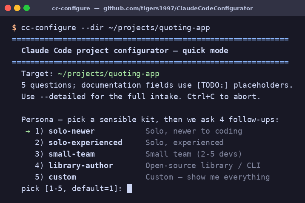Maximize the terminal with the green button
The image size is (305, 203).
point(27,8)
